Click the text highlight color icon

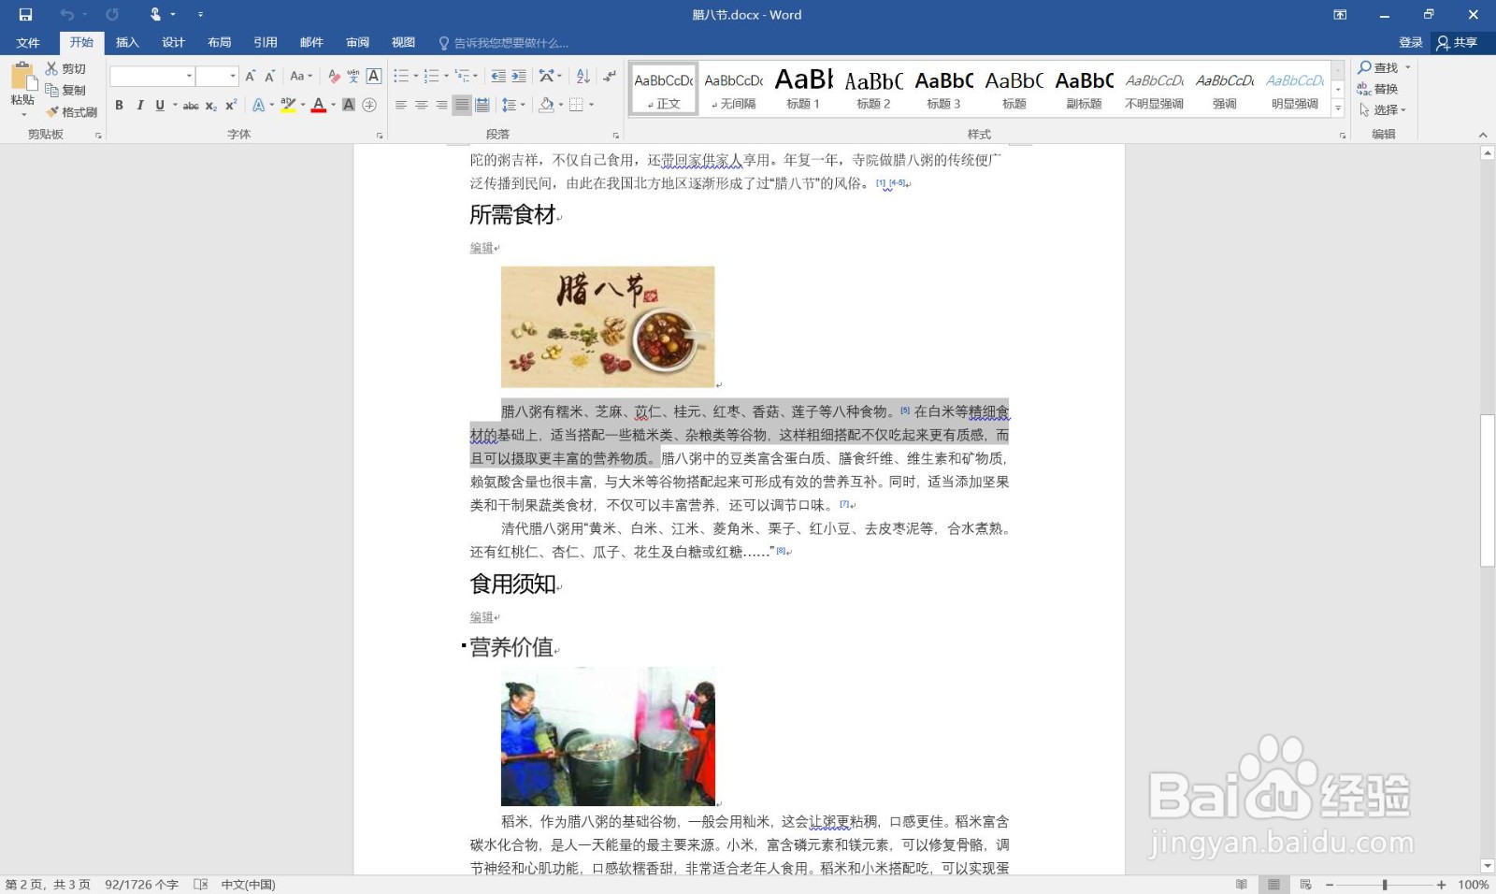[286, 106]
